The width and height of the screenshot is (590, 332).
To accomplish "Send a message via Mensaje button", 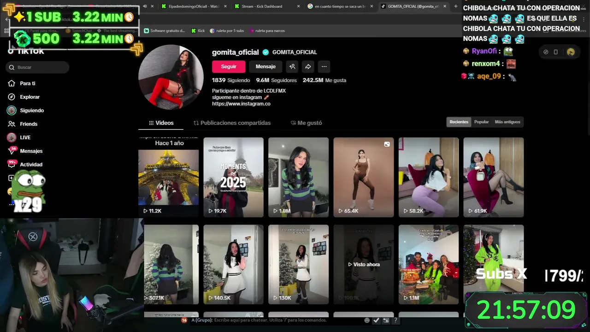I will [x=265, y=66].
